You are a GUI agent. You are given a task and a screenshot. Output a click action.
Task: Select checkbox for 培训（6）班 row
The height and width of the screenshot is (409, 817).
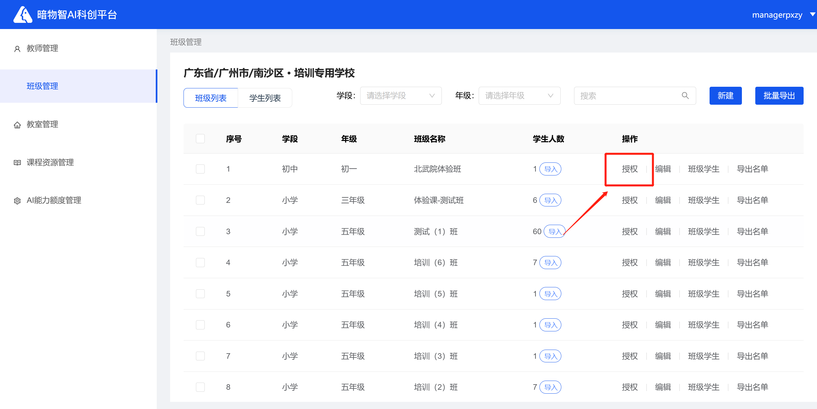pyautogui.click(x=200, y=263)
